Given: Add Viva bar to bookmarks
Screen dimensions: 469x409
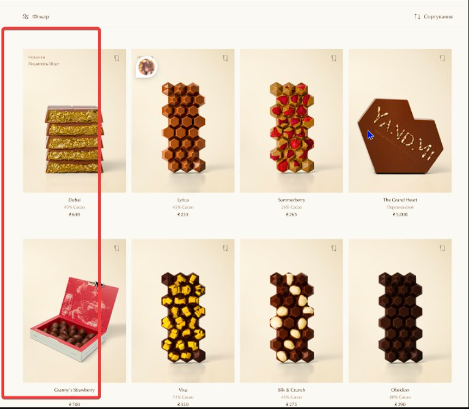Looking at the screenshot, I should point(225,248).
